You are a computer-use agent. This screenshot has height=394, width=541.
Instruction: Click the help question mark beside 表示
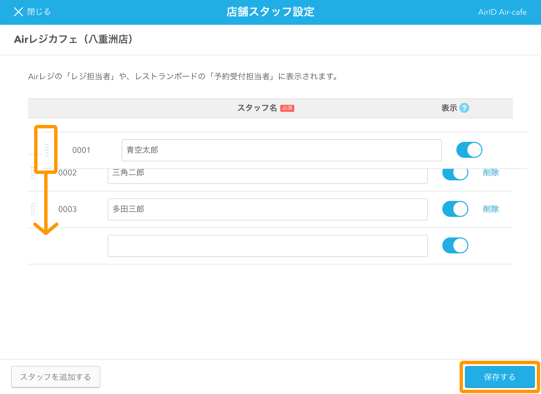tap(464, 108)
